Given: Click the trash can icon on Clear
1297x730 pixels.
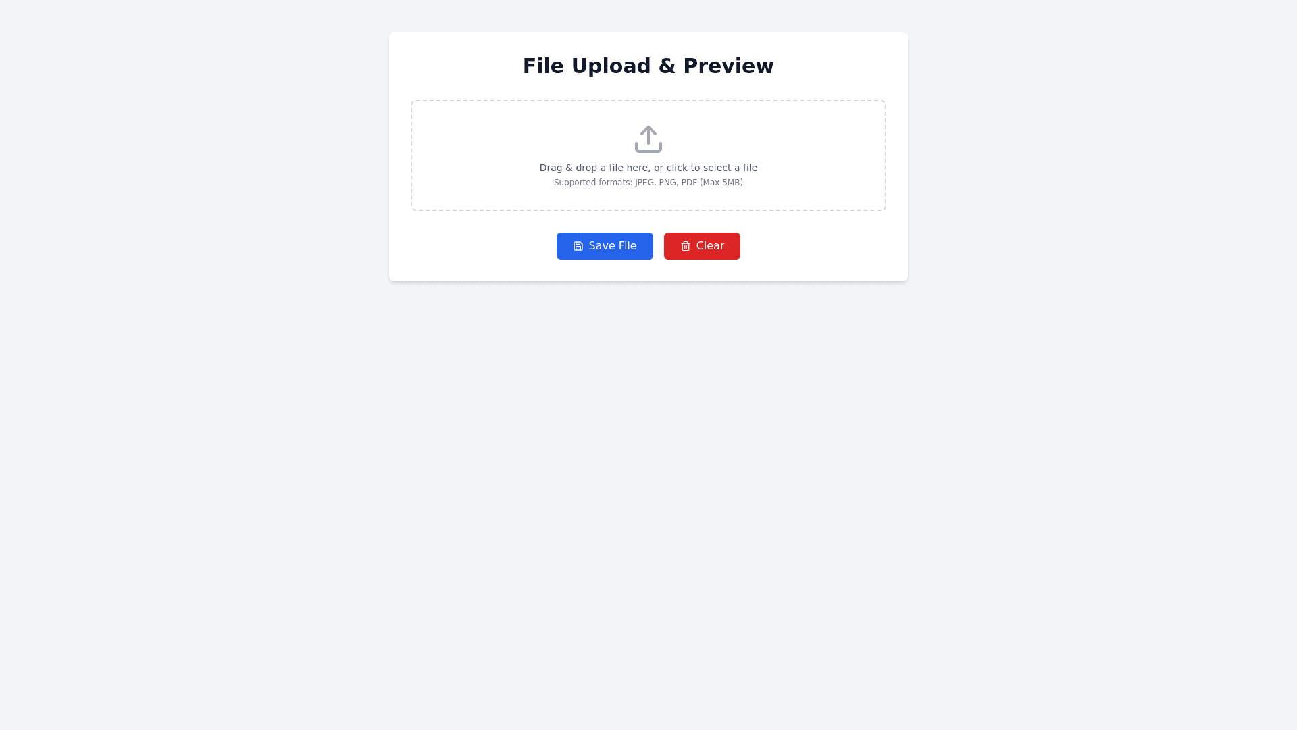Looking at the screenshot, I should pos(686,246).
